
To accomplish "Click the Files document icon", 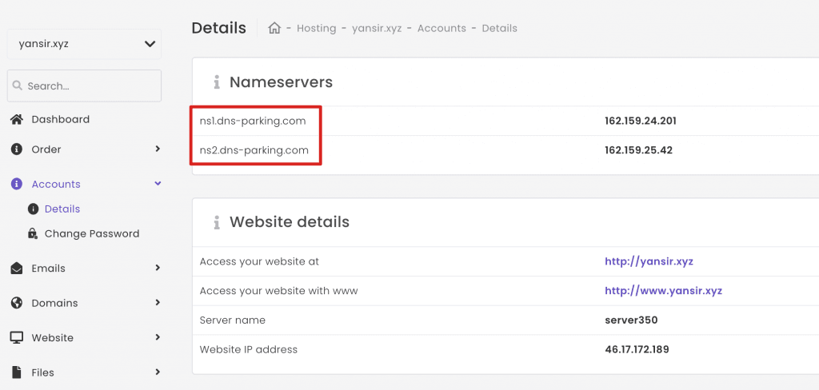I will point(17,372).
